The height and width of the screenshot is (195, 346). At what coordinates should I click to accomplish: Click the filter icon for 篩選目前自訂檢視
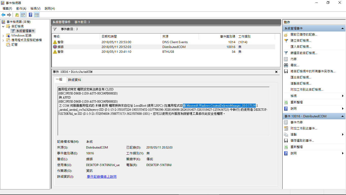point(286,53)
